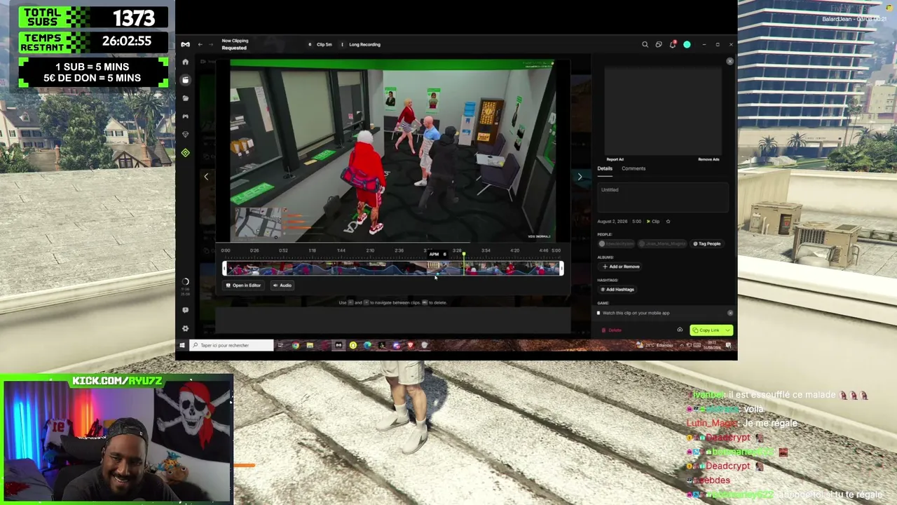Image resolution: width=897 pixels, height=505 pixels.
Task: Click the storage usage ring icon
Action: pyautogui.click(x=185, y=281)
